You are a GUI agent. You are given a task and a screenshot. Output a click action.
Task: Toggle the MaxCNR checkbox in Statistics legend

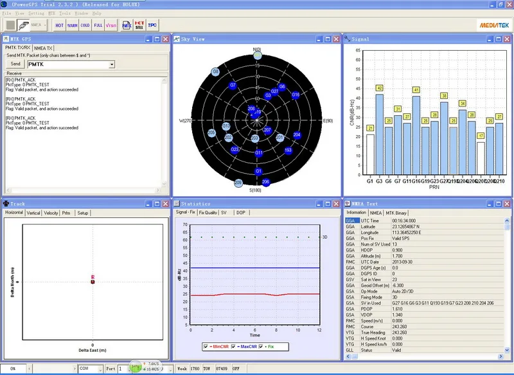click(233, 347)
